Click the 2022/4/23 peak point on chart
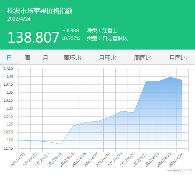Screen dimensions: 195x175 tap(170, 77)
